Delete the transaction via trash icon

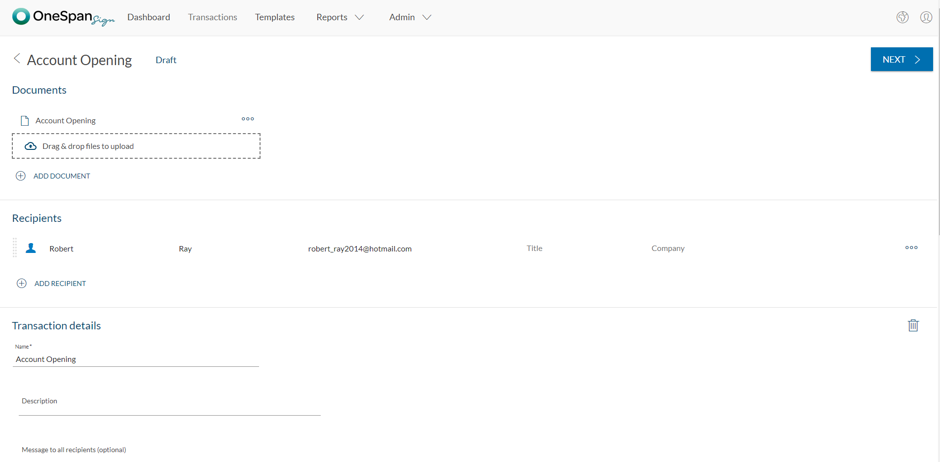(913, 325)
